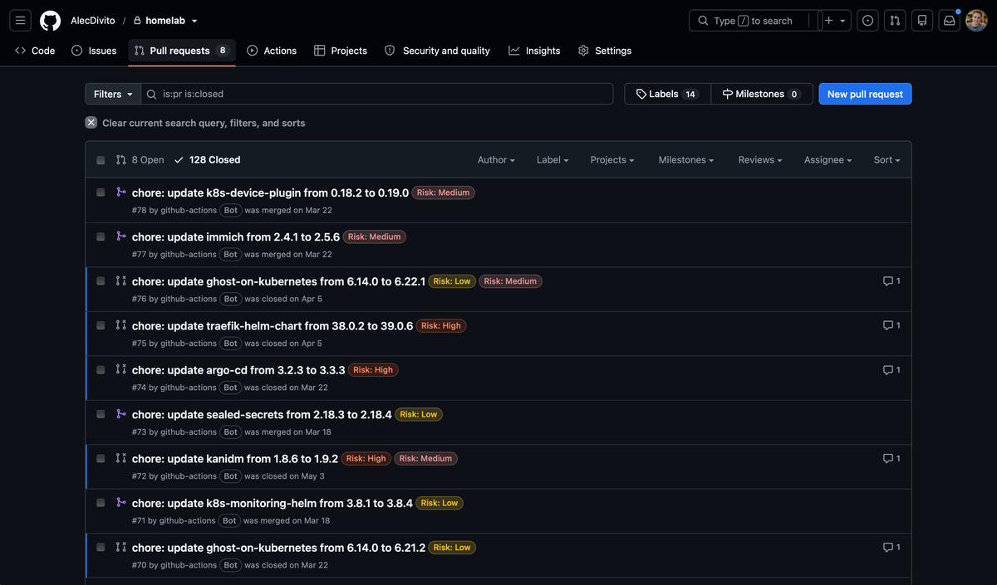The height and width of the screenshot is (585, 997).
Task: Open the notifications inbox icon
Action: point(949,21)
